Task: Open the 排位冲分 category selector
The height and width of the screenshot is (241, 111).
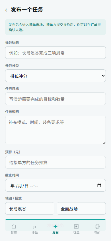Action: (x=55, y=76)
